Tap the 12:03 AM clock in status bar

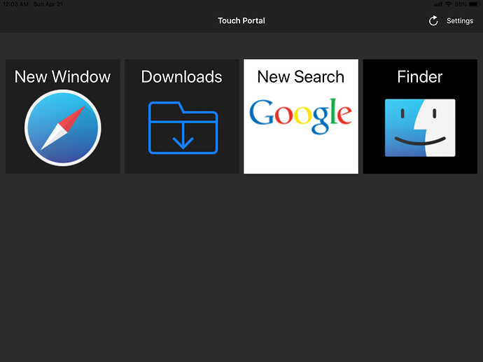15,4
